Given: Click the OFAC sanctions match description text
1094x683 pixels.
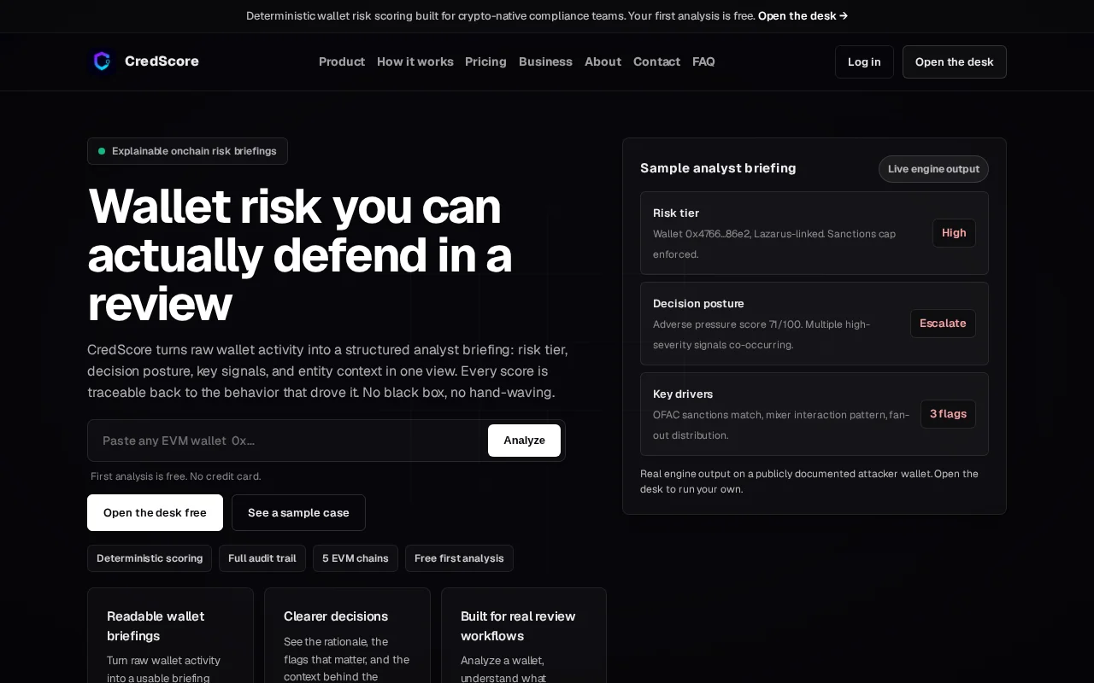Looking at the screenshot, I should tap(781, 425).
